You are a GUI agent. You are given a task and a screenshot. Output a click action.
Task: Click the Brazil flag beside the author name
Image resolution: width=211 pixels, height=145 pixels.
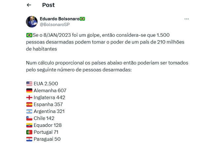pos(82,19)
